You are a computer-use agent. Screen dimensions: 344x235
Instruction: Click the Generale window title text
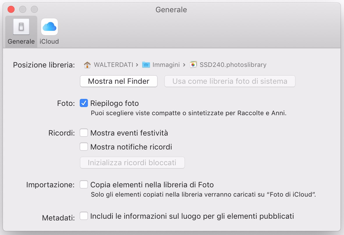click(171, 10)
